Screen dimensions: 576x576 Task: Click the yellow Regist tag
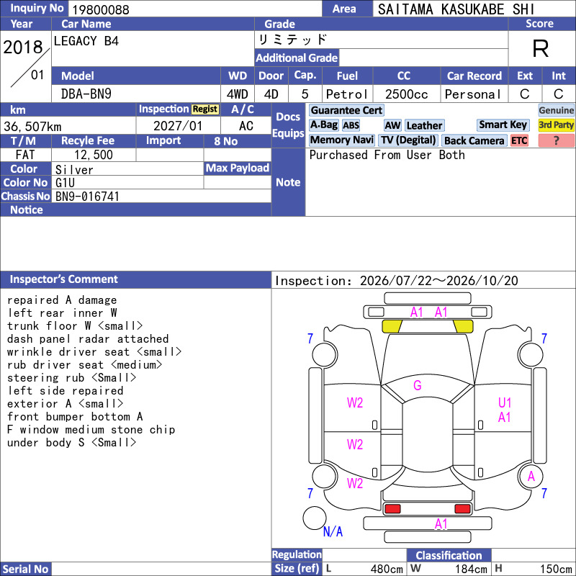pos(205,109)
